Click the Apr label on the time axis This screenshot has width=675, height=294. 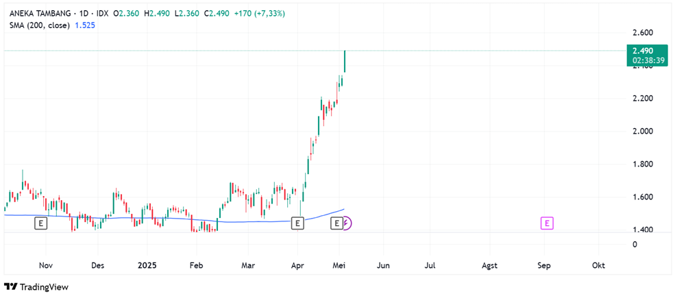click(x=297, y=266)
